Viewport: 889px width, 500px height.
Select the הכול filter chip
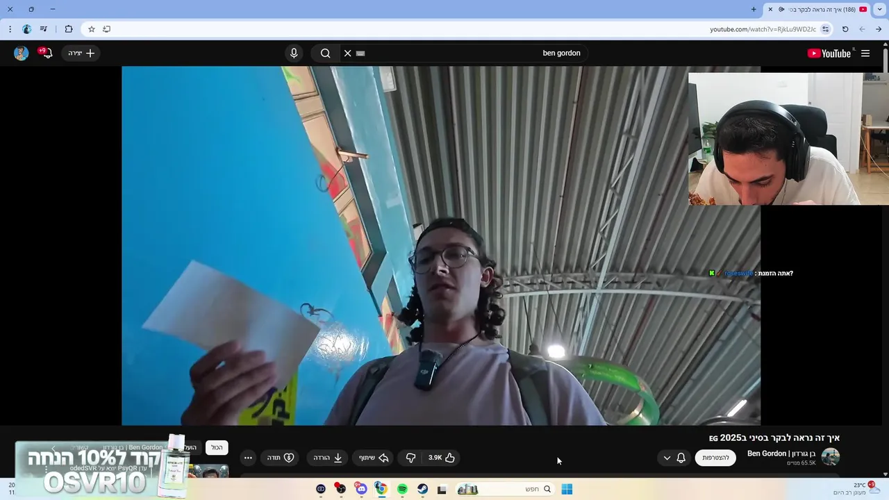point(217,448)
